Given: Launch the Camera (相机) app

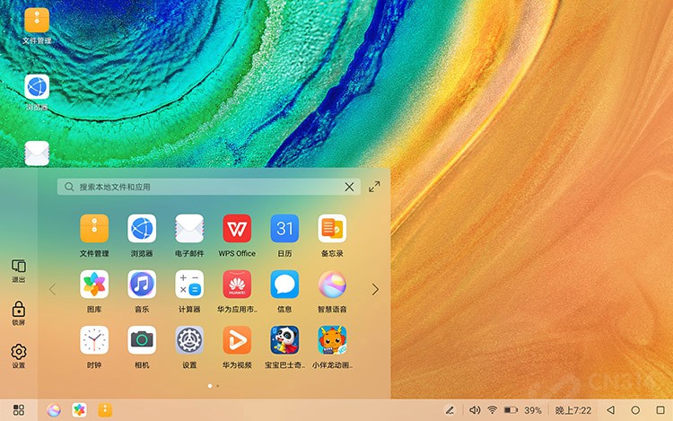Looking at the screenshot, I should click(x=142, y=340).
